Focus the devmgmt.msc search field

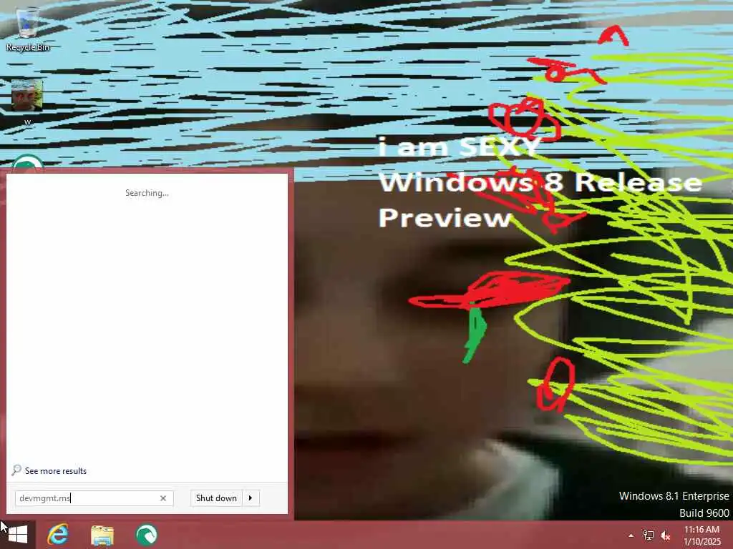[x=94, y=498]
